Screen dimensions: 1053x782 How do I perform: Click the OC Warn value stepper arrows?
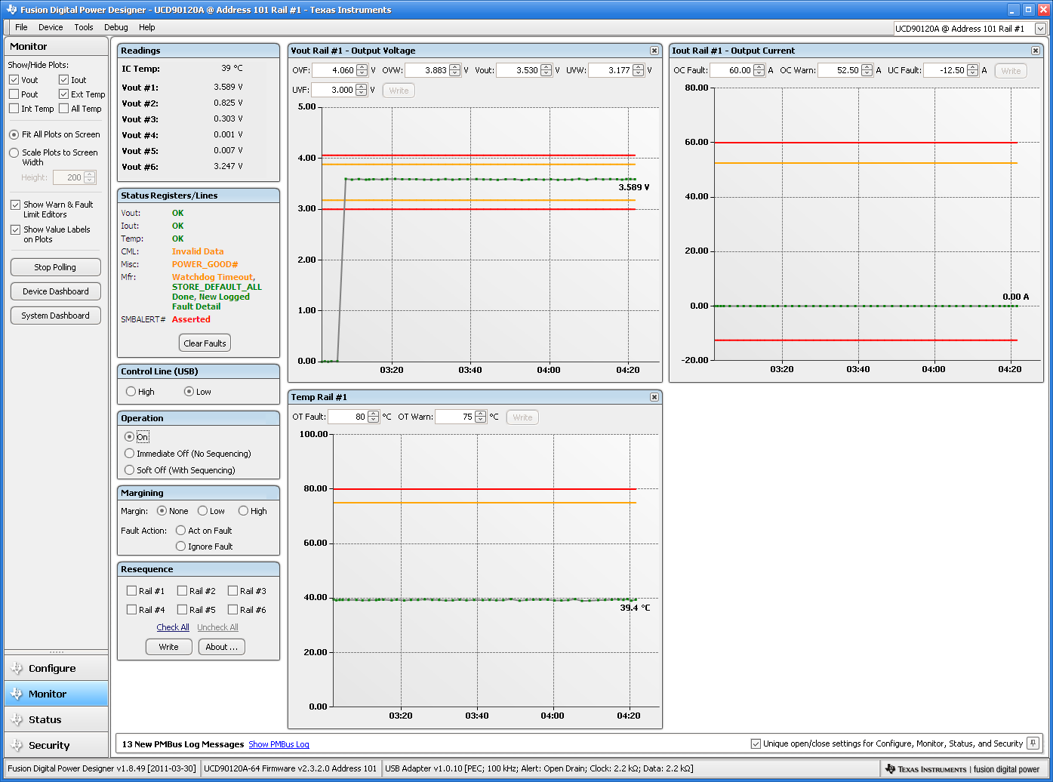867,70
